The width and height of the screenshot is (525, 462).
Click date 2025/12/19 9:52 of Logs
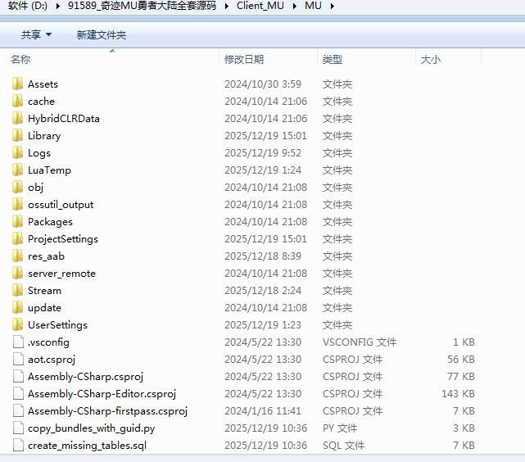[263, 153]
